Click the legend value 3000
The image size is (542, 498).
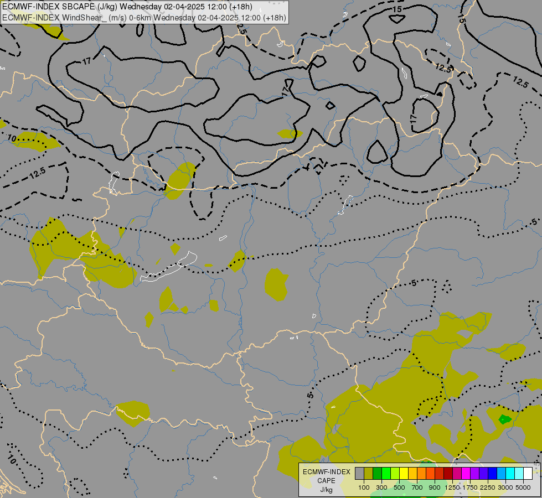click(505, 487)
